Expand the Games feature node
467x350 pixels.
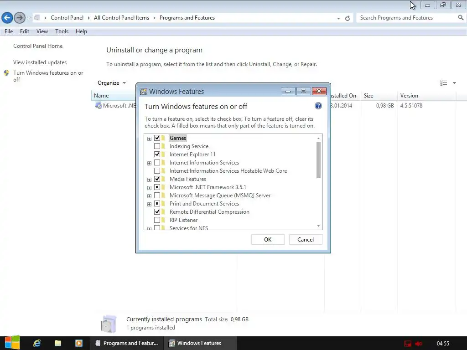(x=149, y=139)
